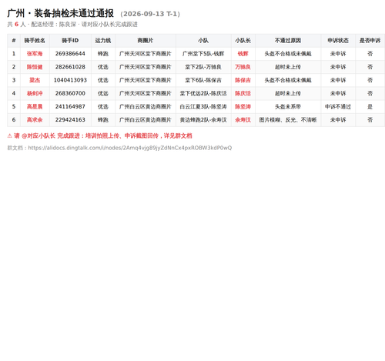Click 未申诉 status in row 1

[338, 54]
